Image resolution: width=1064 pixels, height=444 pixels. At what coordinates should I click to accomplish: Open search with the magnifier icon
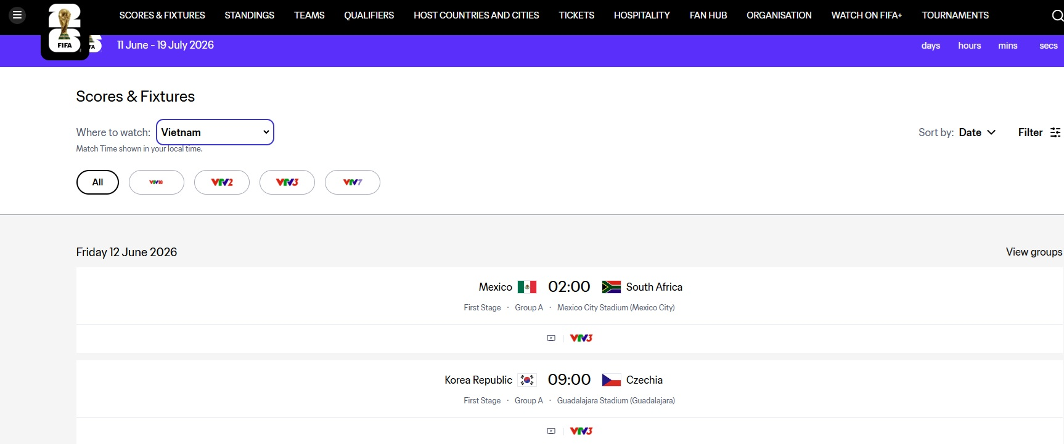coord(1057,15)
